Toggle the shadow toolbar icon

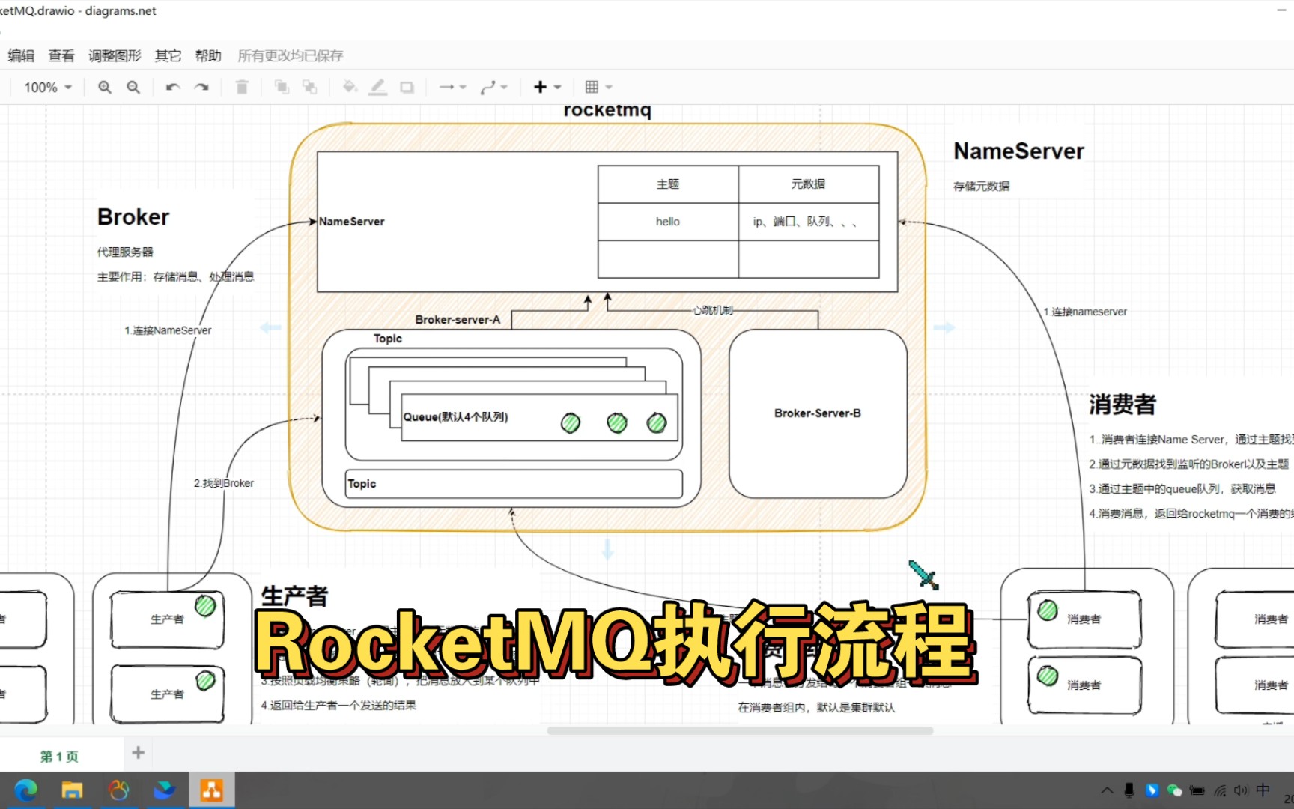pyautogui.click(x=407, y=87)
